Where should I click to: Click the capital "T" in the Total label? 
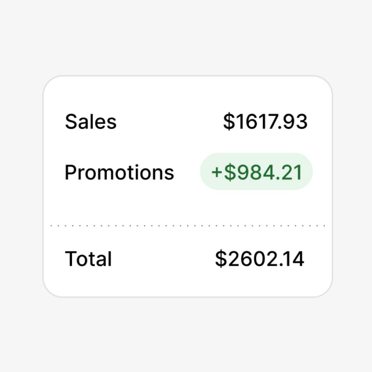72,259
